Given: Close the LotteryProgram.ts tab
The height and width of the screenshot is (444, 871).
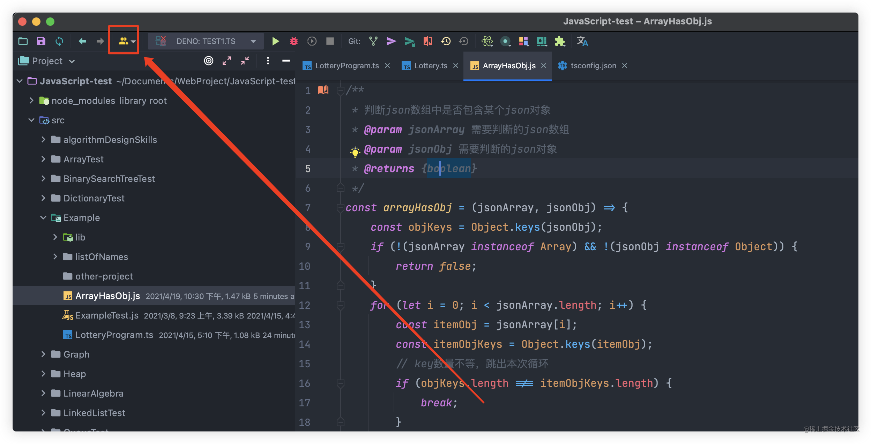Looking at the screenshot, I should (x=387, y=66).
